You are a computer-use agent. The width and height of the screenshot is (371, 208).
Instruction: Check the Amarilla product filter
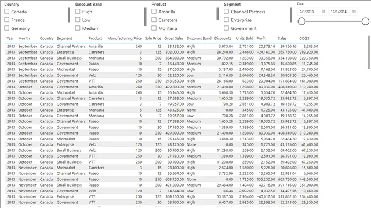[154, 12]
